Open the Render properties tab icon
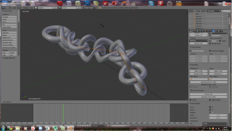232x131 pixels. 195,31
